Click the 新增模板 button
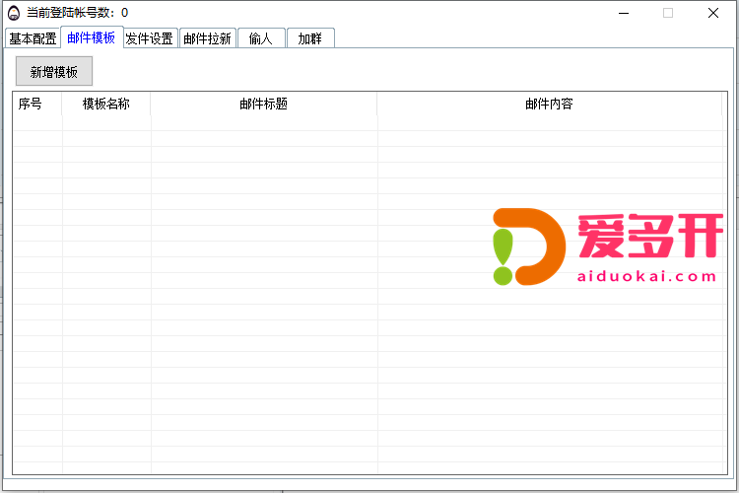Viewport: 739px width, 493px height. [54, 71]
